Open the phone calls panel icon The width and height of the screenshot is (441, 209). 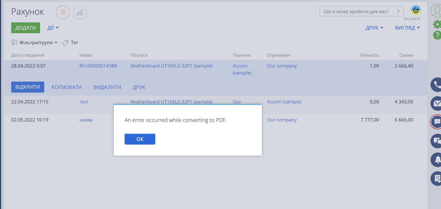(x=437, y=85)
